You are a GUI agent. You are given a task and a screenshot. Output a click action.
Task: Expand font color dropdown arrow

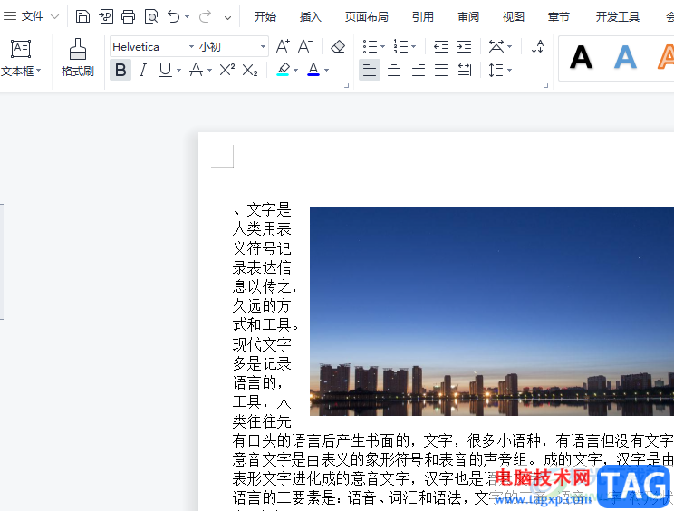tap(327, 70)
